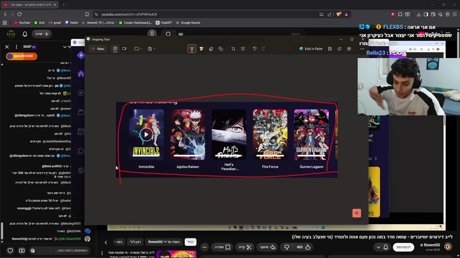Click the שמירה save button
460x258 pixels.
pos(222,247)
